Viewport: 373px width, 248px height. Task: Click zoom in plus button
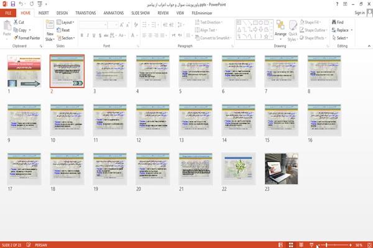click(351, 245)
